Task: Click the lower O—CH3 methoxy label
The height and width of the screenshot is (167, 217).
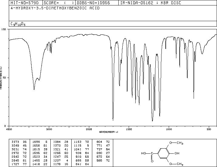Action: coord(176,164)
